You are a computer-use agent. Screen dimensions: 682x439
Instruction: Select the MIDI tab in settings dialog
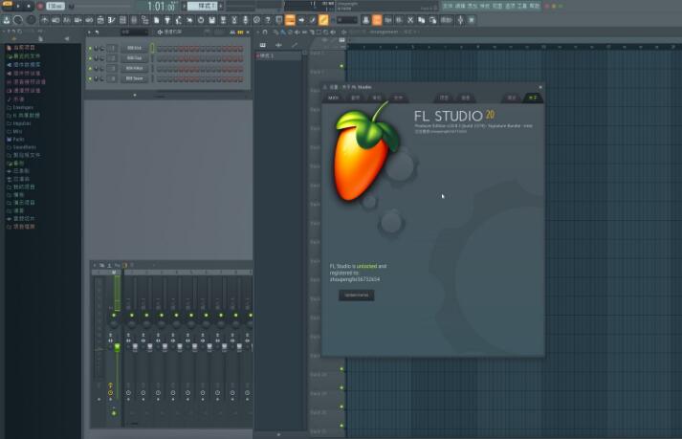point(333,98)
